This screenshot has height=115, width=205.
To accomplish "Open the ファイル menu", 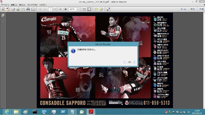I will pyautogui.click(x=5, y=5).
